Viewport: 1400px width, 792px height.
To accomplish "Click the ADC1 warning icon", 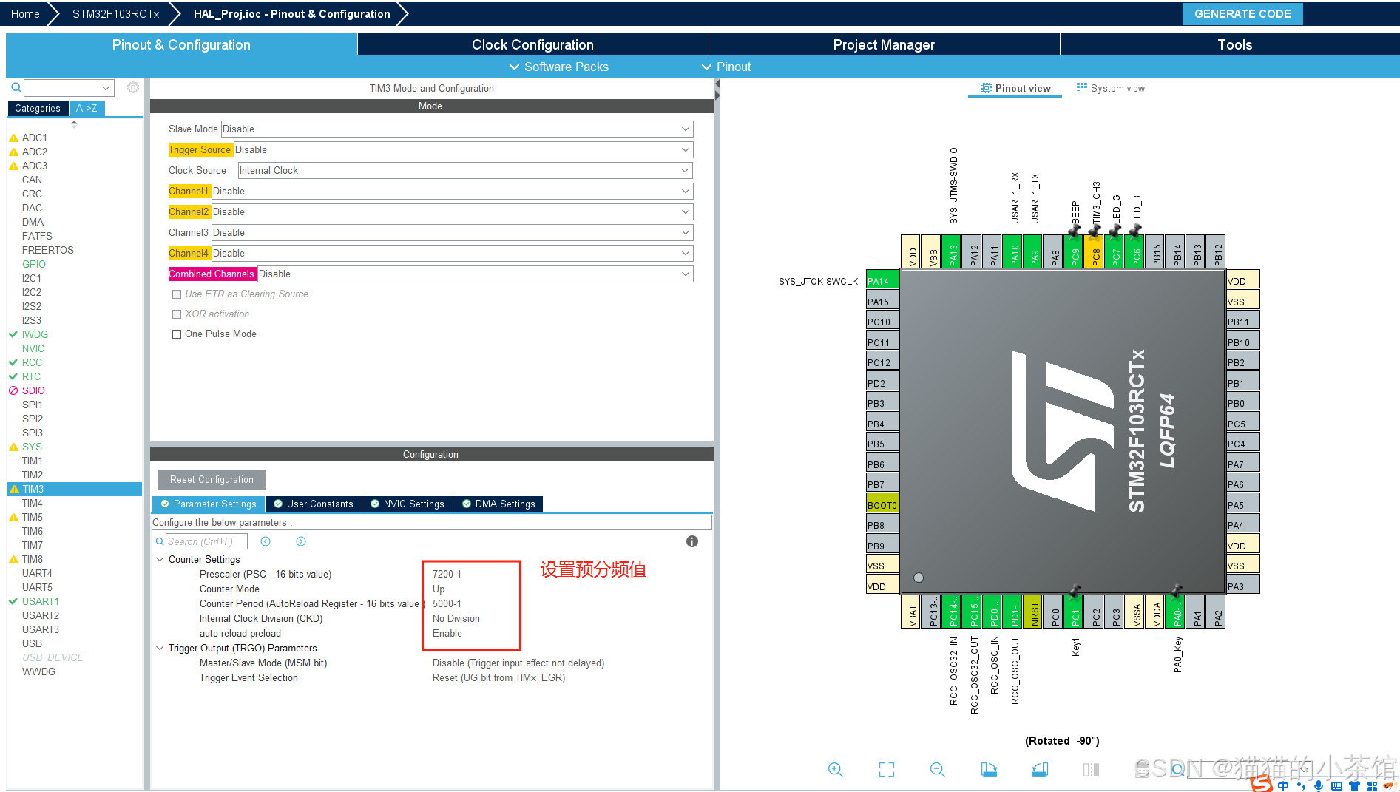I will coord(13,138).
